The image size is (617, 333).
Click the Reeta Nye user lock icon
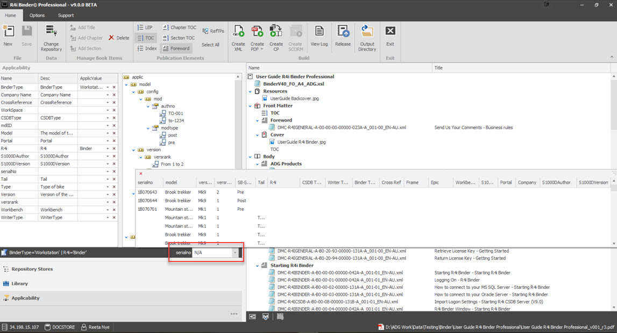[x=84, y=327]
